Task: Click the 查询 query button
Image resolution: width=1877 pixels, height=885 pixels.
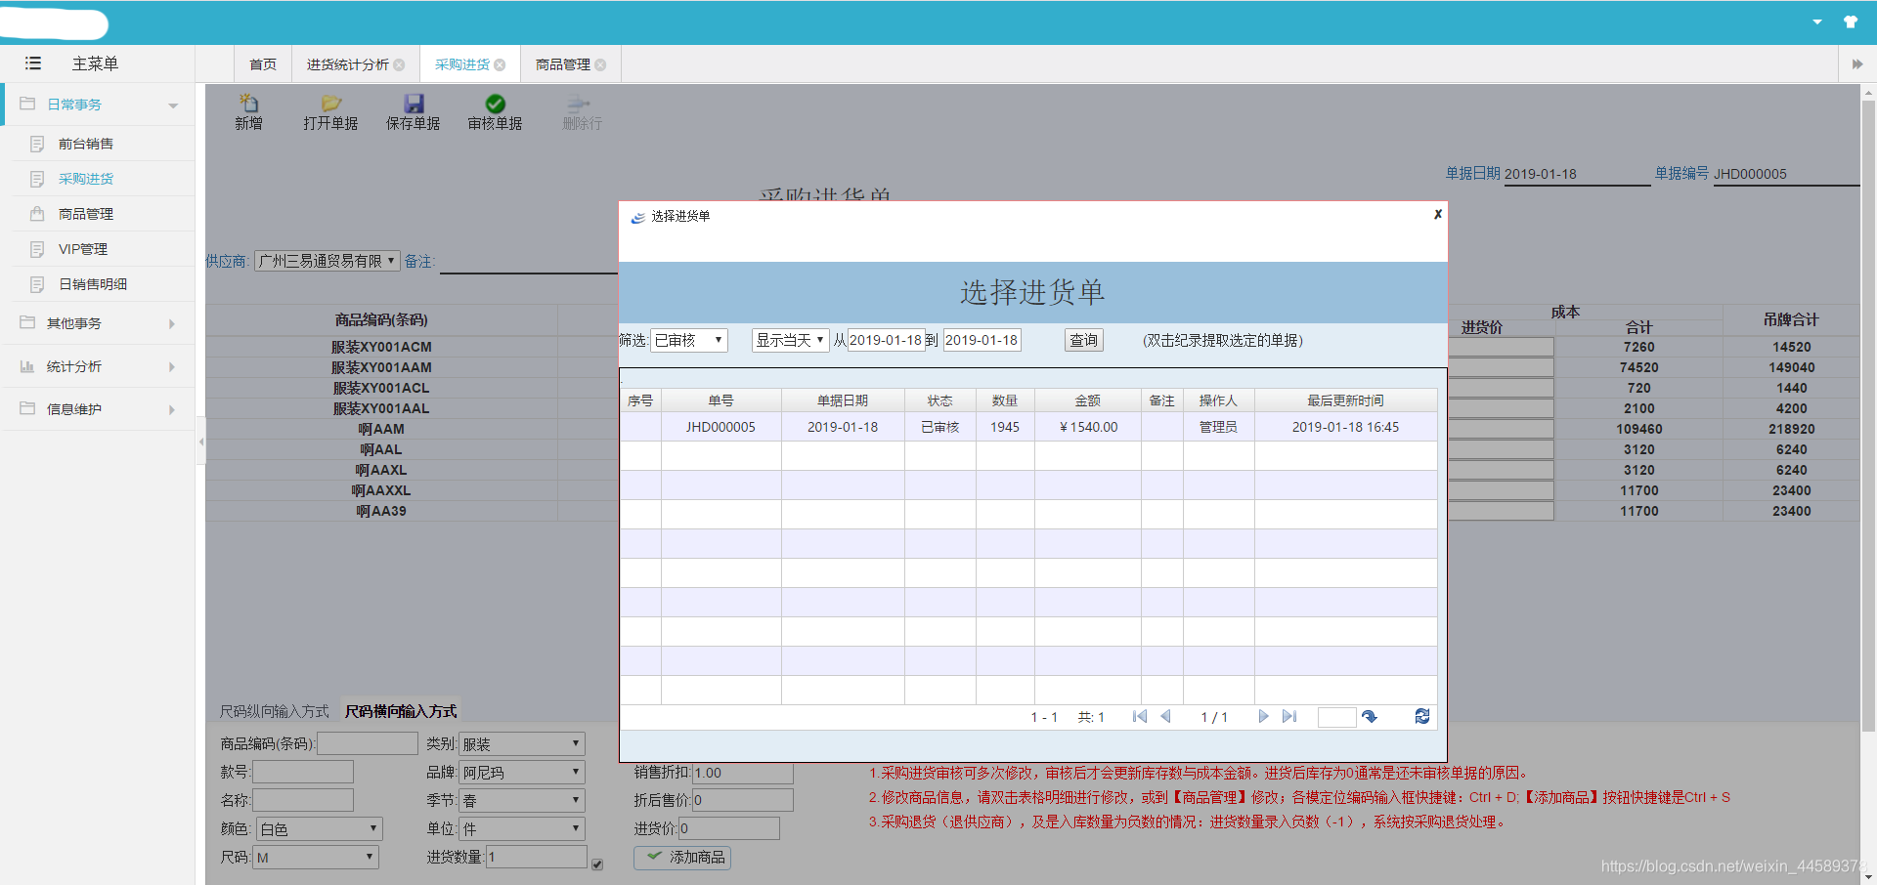Action: [1082, 339]
